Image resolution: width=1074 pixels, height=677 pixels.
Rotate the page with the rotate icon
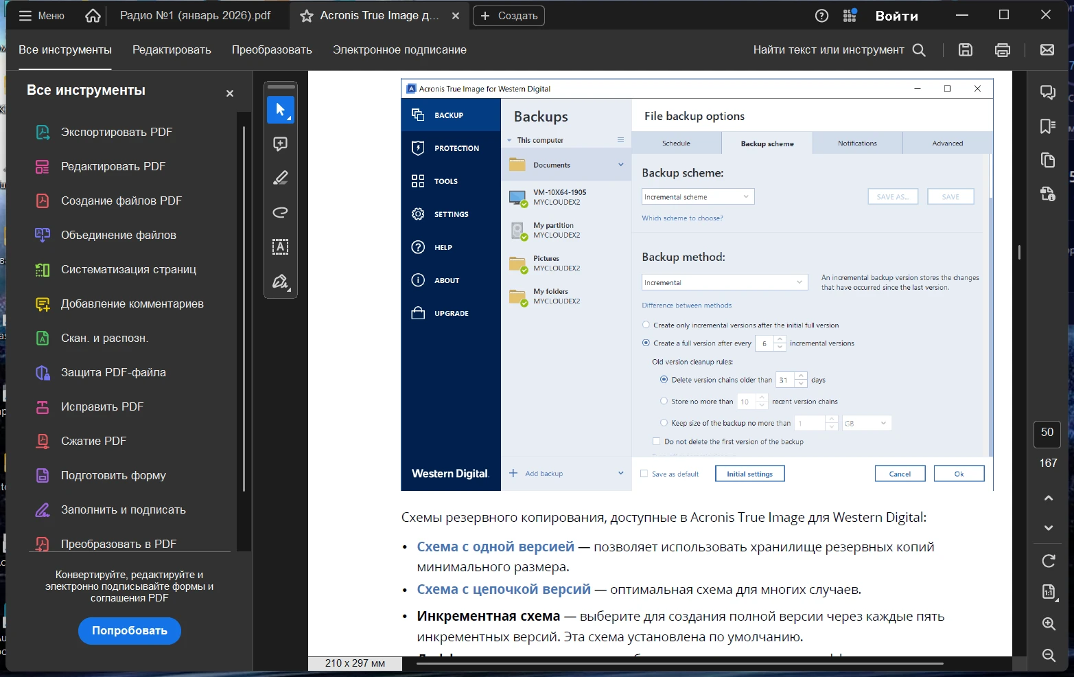pos(1049,561)
